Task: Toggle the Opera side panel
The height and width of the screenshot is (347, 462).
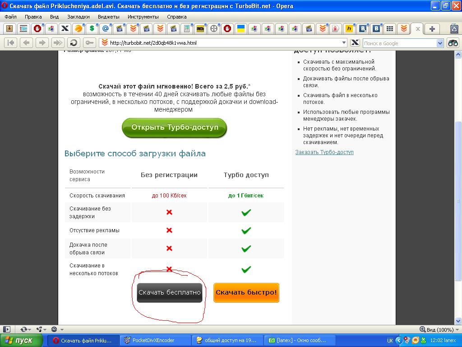Action: pos(7,329)
